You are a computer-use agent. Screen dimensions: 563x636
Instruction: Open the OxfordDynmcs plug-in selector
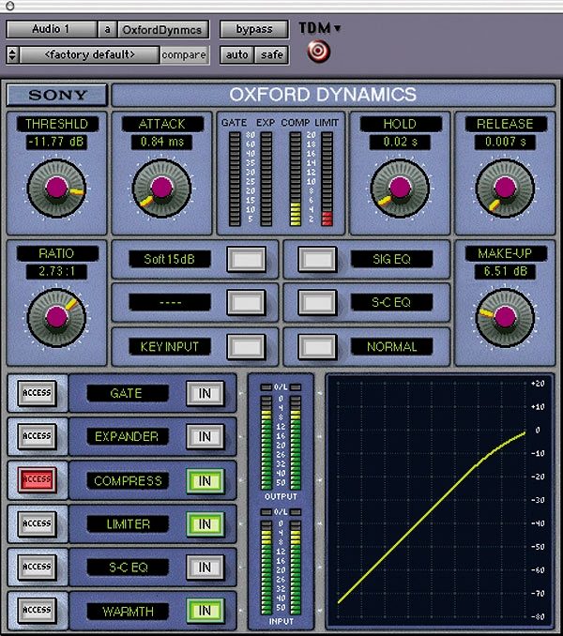pos(162,30)
